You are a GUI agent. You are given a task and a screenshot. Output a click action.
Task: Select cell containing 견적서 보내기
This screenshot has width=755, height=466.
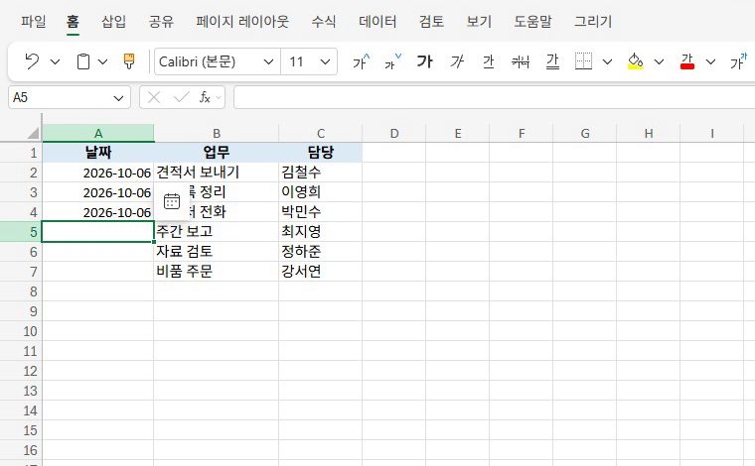217,172
